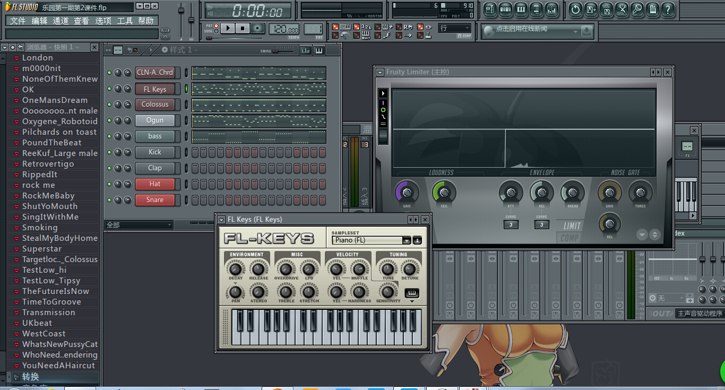
Task: Show the keyboard editor in the step sequencer
Action: pos(319,50)
